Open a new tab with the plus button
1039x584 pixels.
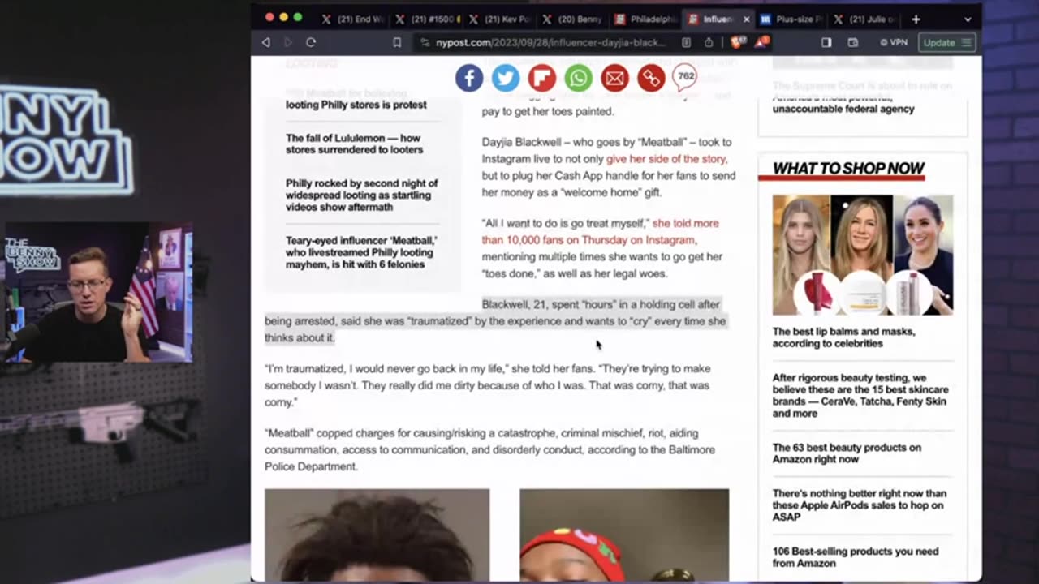[x=916, y=19]
